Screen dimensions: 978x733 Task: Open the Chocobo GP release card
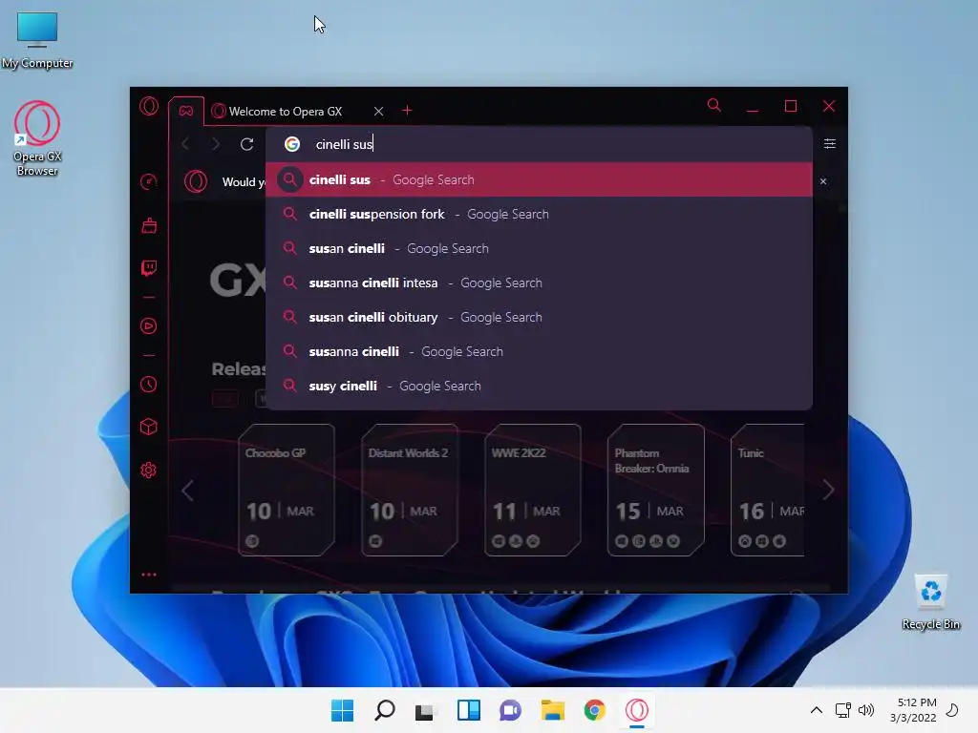click(x=287, y=490)
